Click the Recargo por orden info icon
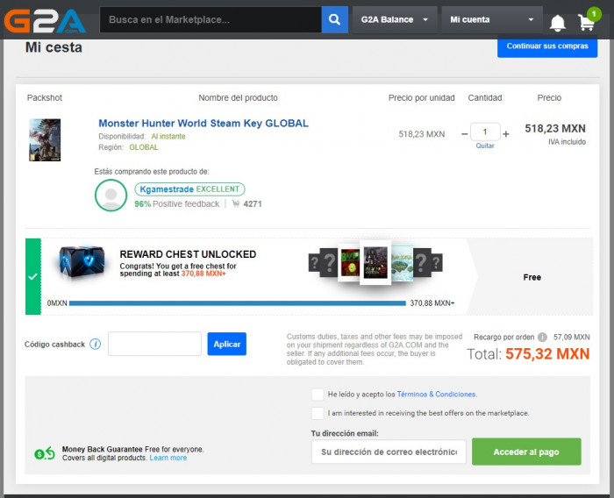 (542, 337)
